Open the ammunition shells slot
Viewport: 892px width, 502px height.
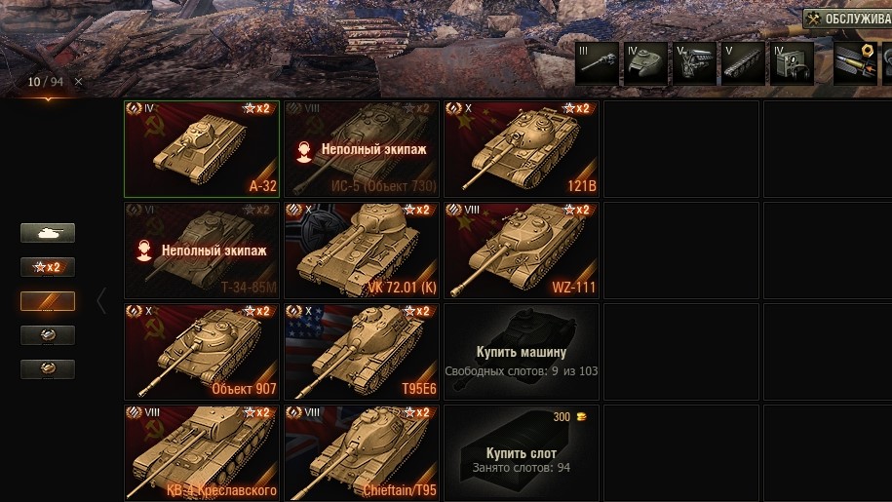click(856, 63)
